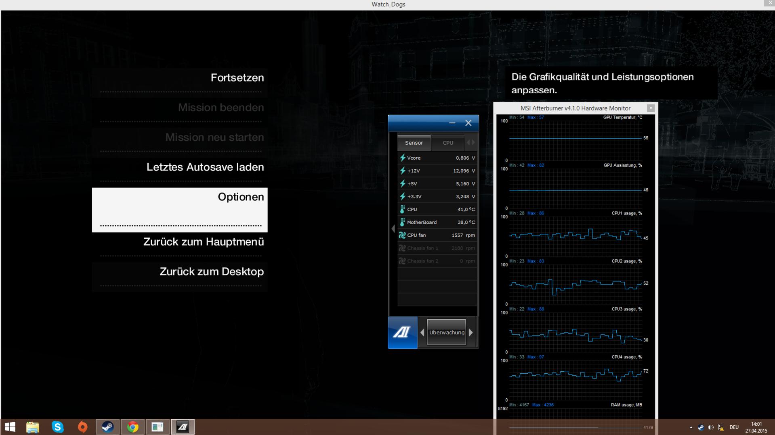The height and width of the screenshot is (435, 775).
Task: Click the Vcore value 0,806 V
Action: coord(465,158)
